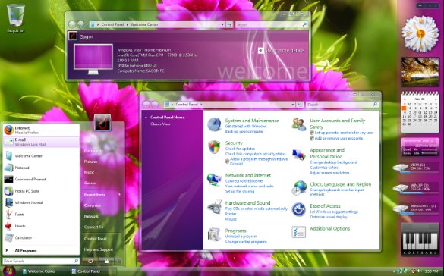Viewport: 444px width, 276px height.
Task: Start the Hearts game
Action: pyautogui.click(x=41, y=226)
